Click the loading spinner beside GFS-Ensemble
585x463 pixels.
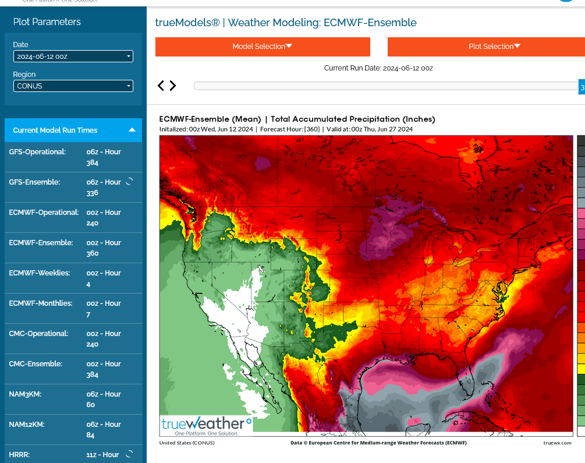click(129, 182)
